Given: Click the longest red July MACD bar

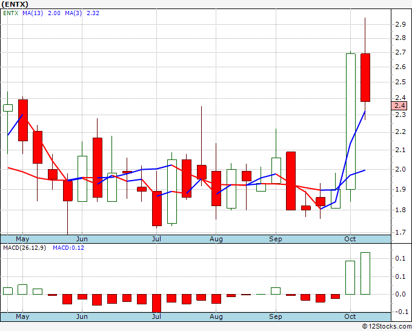Looking at the screenshot, I should 156,303.
